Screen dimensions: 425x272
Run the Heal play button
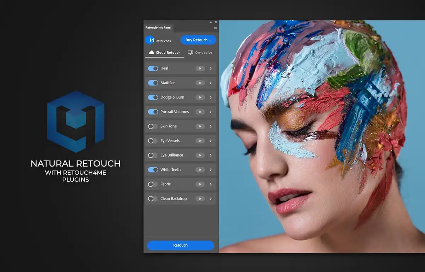200,68
